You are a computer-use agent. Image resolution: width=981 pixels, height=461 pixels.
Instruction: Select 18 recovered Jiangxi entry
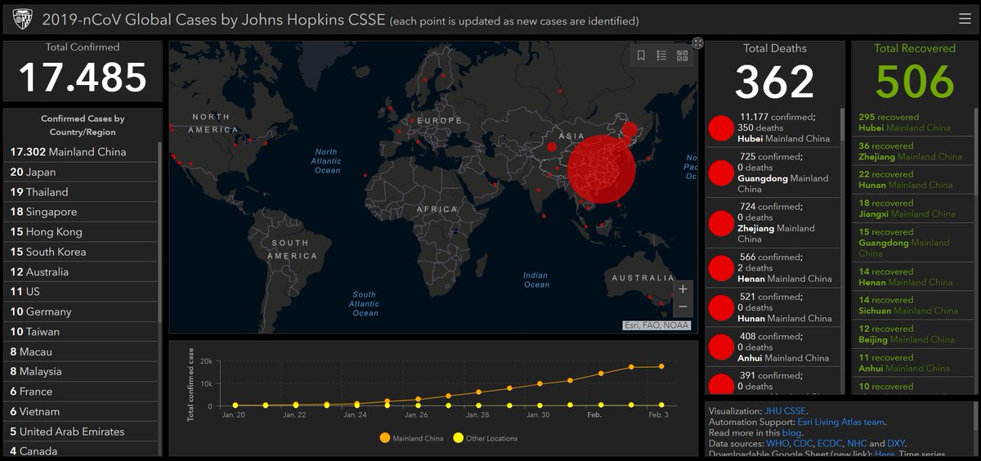point(912,208)
